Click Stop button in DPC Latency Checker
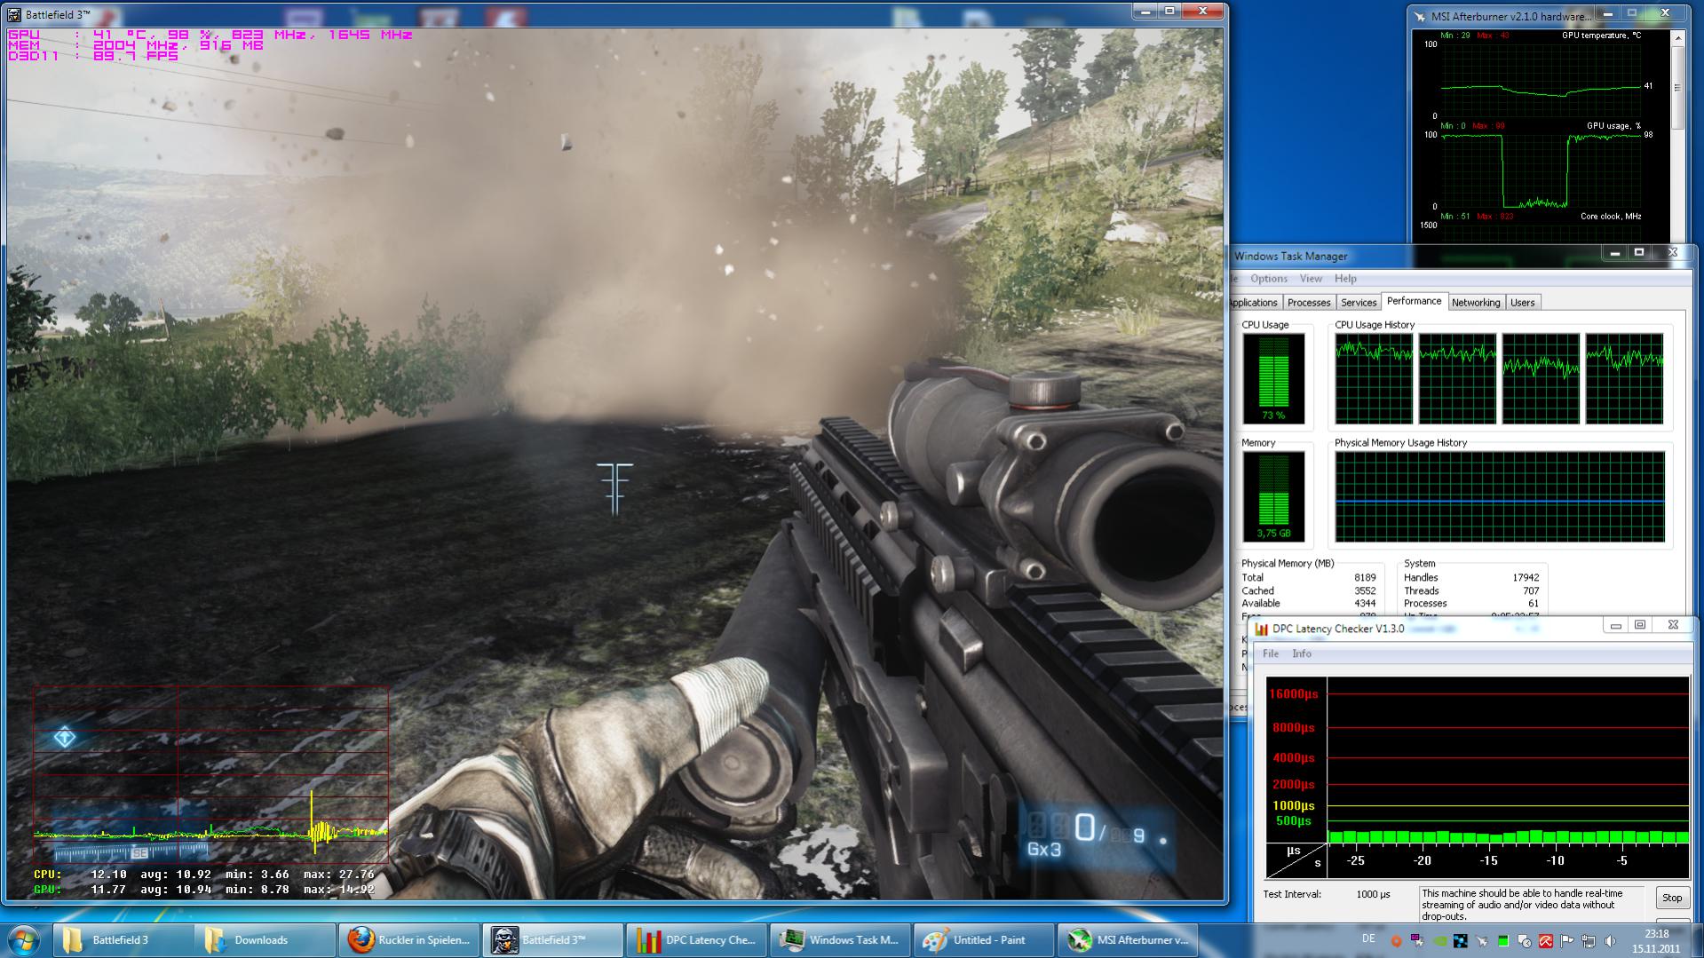The image size is (1704, 958). pyautogui.click(x=1672, y=898)
